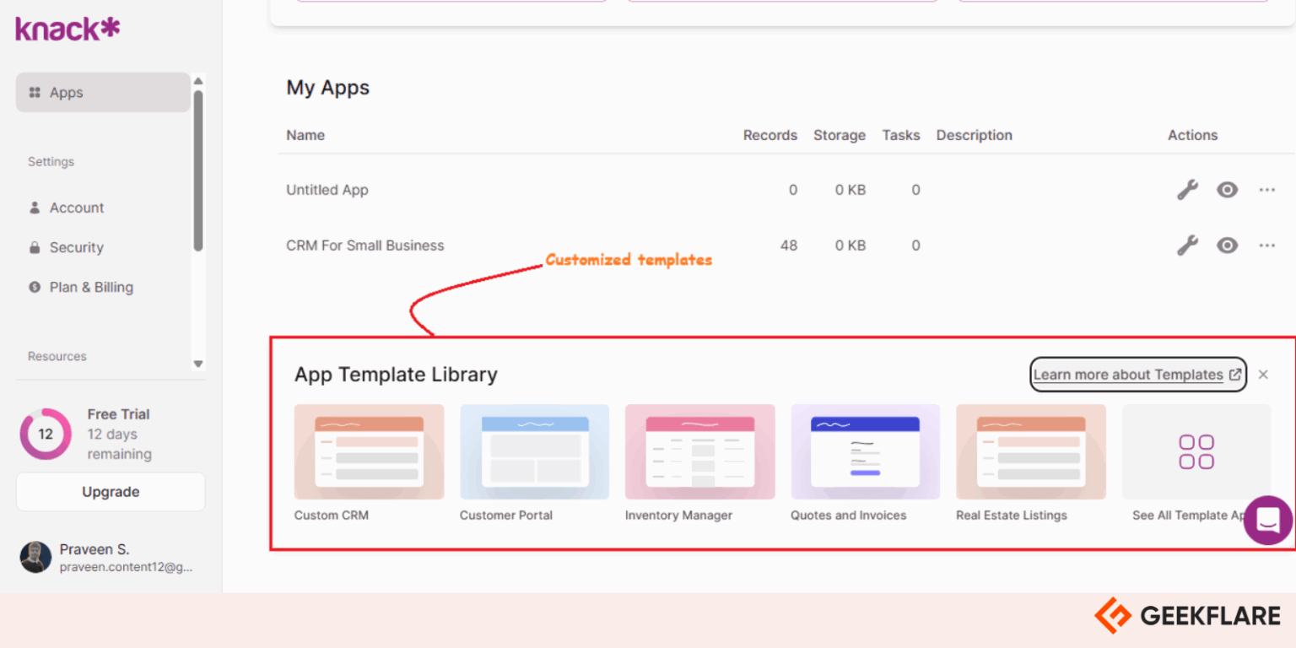The height and width of the screenshot is (648, 1296).
Task: Open more actions for Untitled App
Action: [x=1266, y=189]
